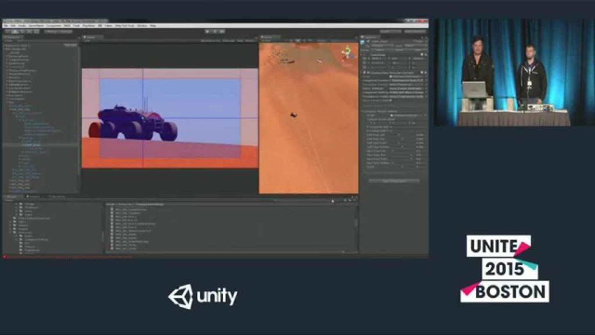
Task: Click the Scene view orientation gizmo
Action: point(347,52)
